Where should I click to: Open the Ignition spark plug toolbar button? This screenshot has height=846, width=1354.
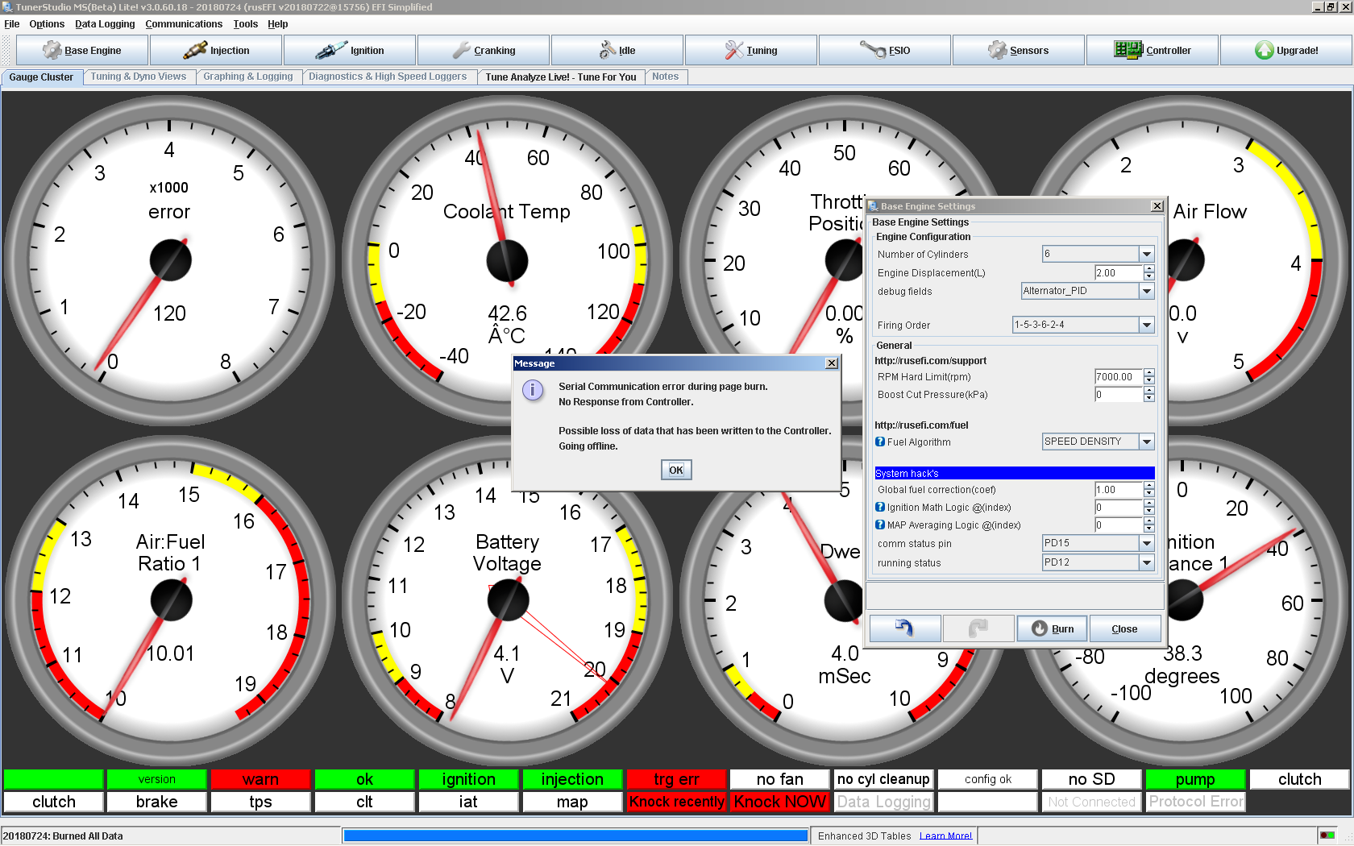click(x=350, y=50)
